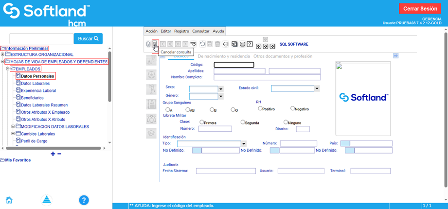Click the print icon in the toolbar
The image size is (448, 209).
coord(242,44)
